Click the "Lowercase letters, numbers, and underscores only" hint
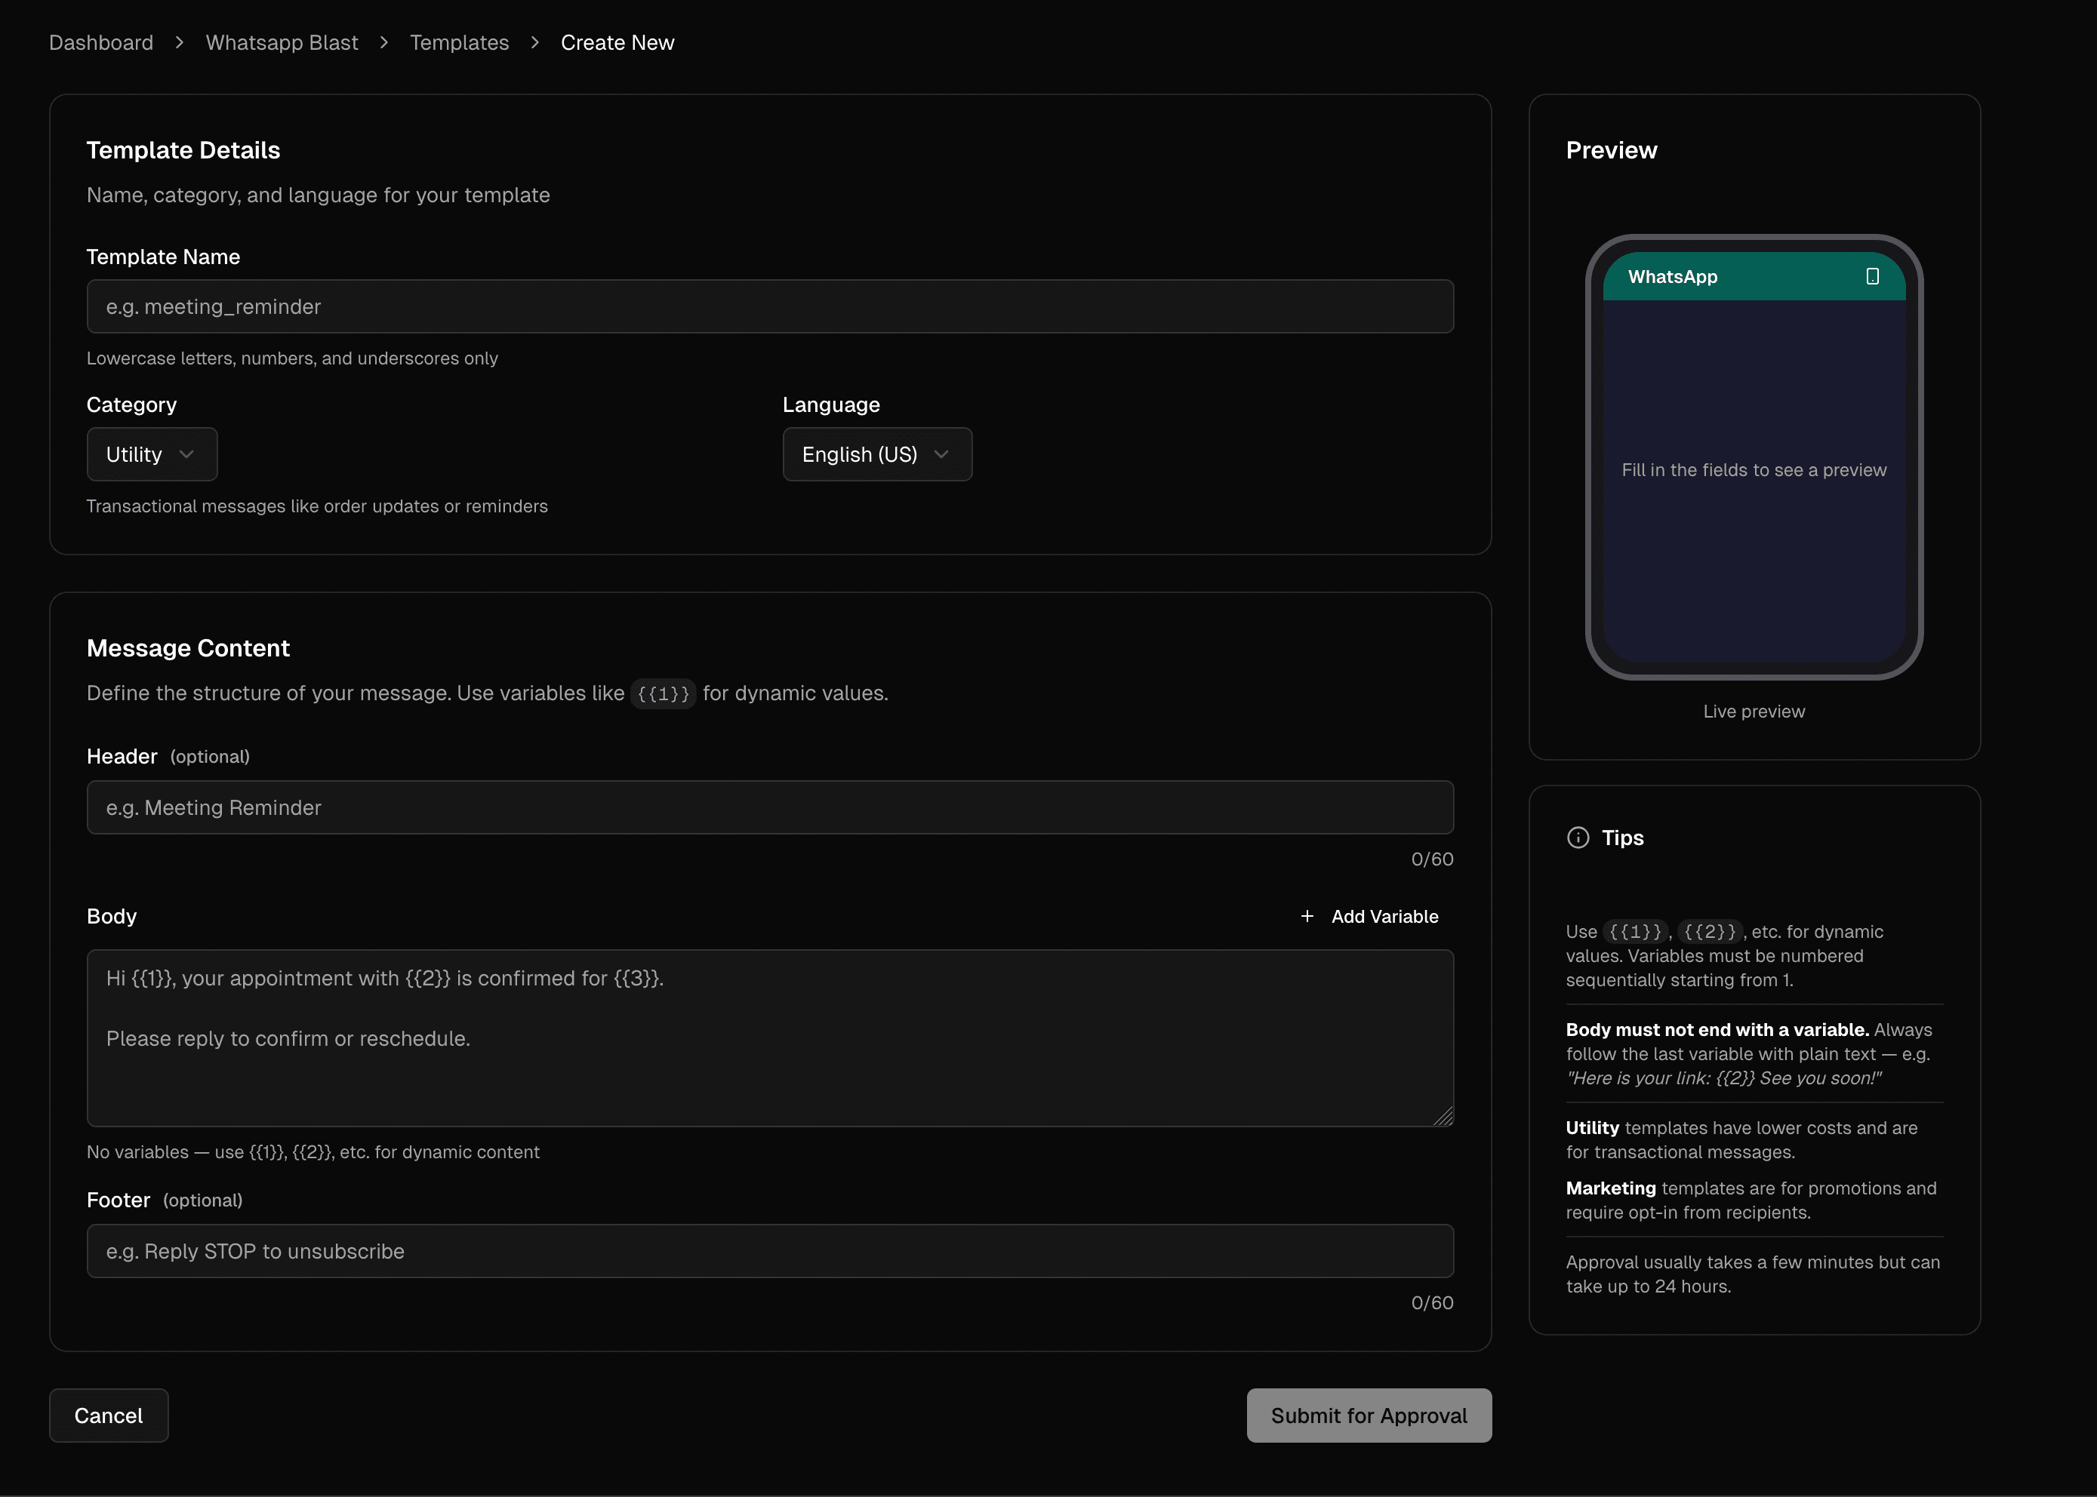 [292, 358]
